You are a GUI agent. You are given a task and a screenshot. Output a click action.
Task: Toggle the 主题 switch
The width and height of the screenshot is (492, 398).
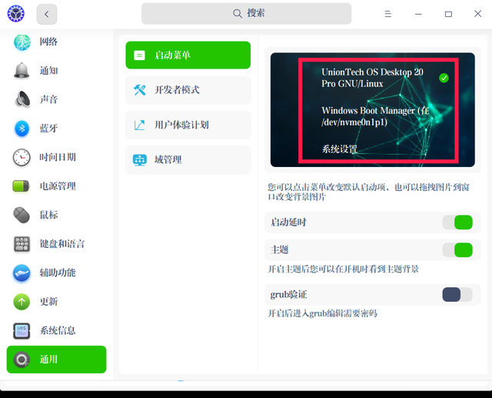click(457, 250)
